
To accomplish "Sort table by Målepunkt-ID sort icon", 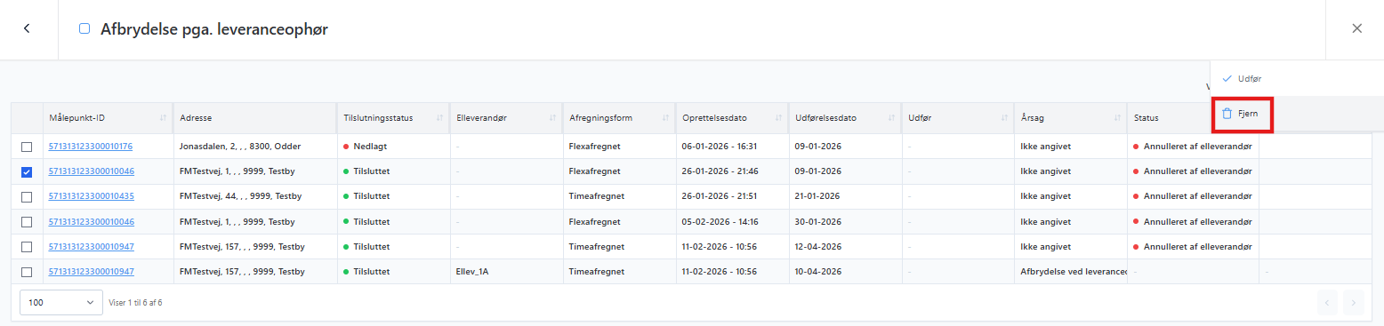I will 163,118.
